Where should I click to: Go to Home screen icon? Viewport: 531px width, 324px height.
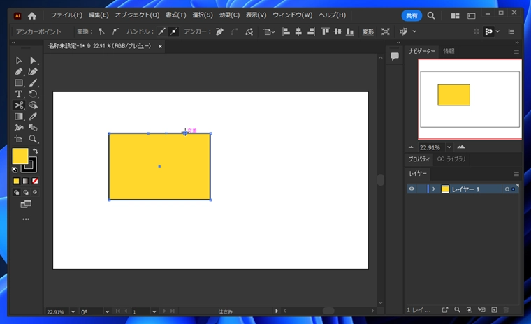pyautogui.click(x=32, y=15)
